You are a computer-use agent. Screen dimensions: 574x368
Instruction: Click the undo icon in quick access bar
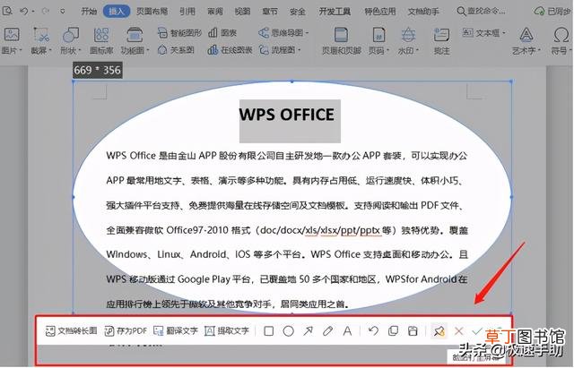[x=24, y=12]
